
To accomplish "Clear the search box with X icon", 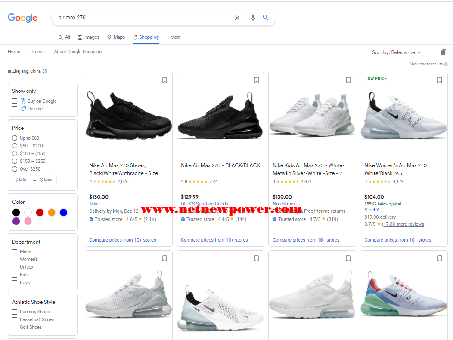I will (237, 18).
